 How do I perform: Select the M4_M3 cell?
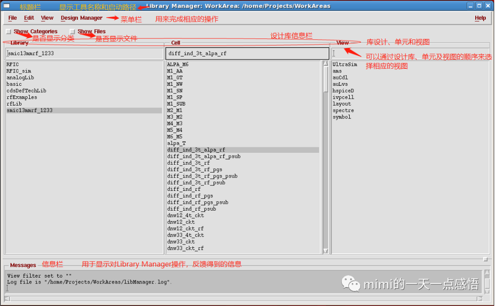point(175,123)
